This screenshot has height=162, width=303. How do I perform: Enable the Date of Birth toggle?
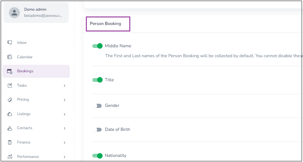click(x=97, y=130)
